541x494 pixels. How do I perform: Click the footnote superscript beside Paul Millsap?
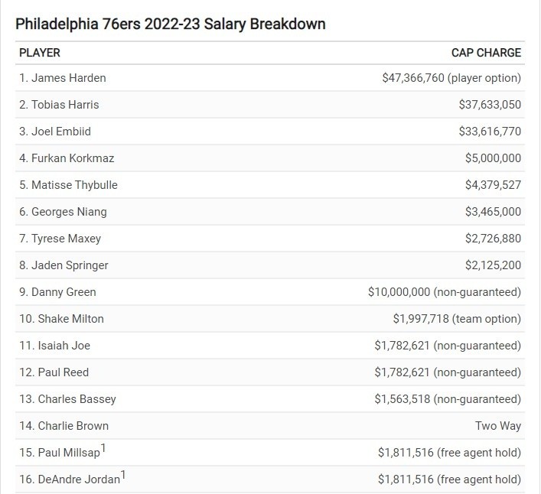point(103,448)
